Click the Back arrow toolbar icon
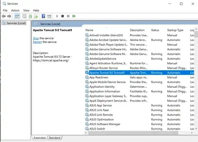Screen dimensions: 198x142 pyautogui.click(x=4, y=16)
